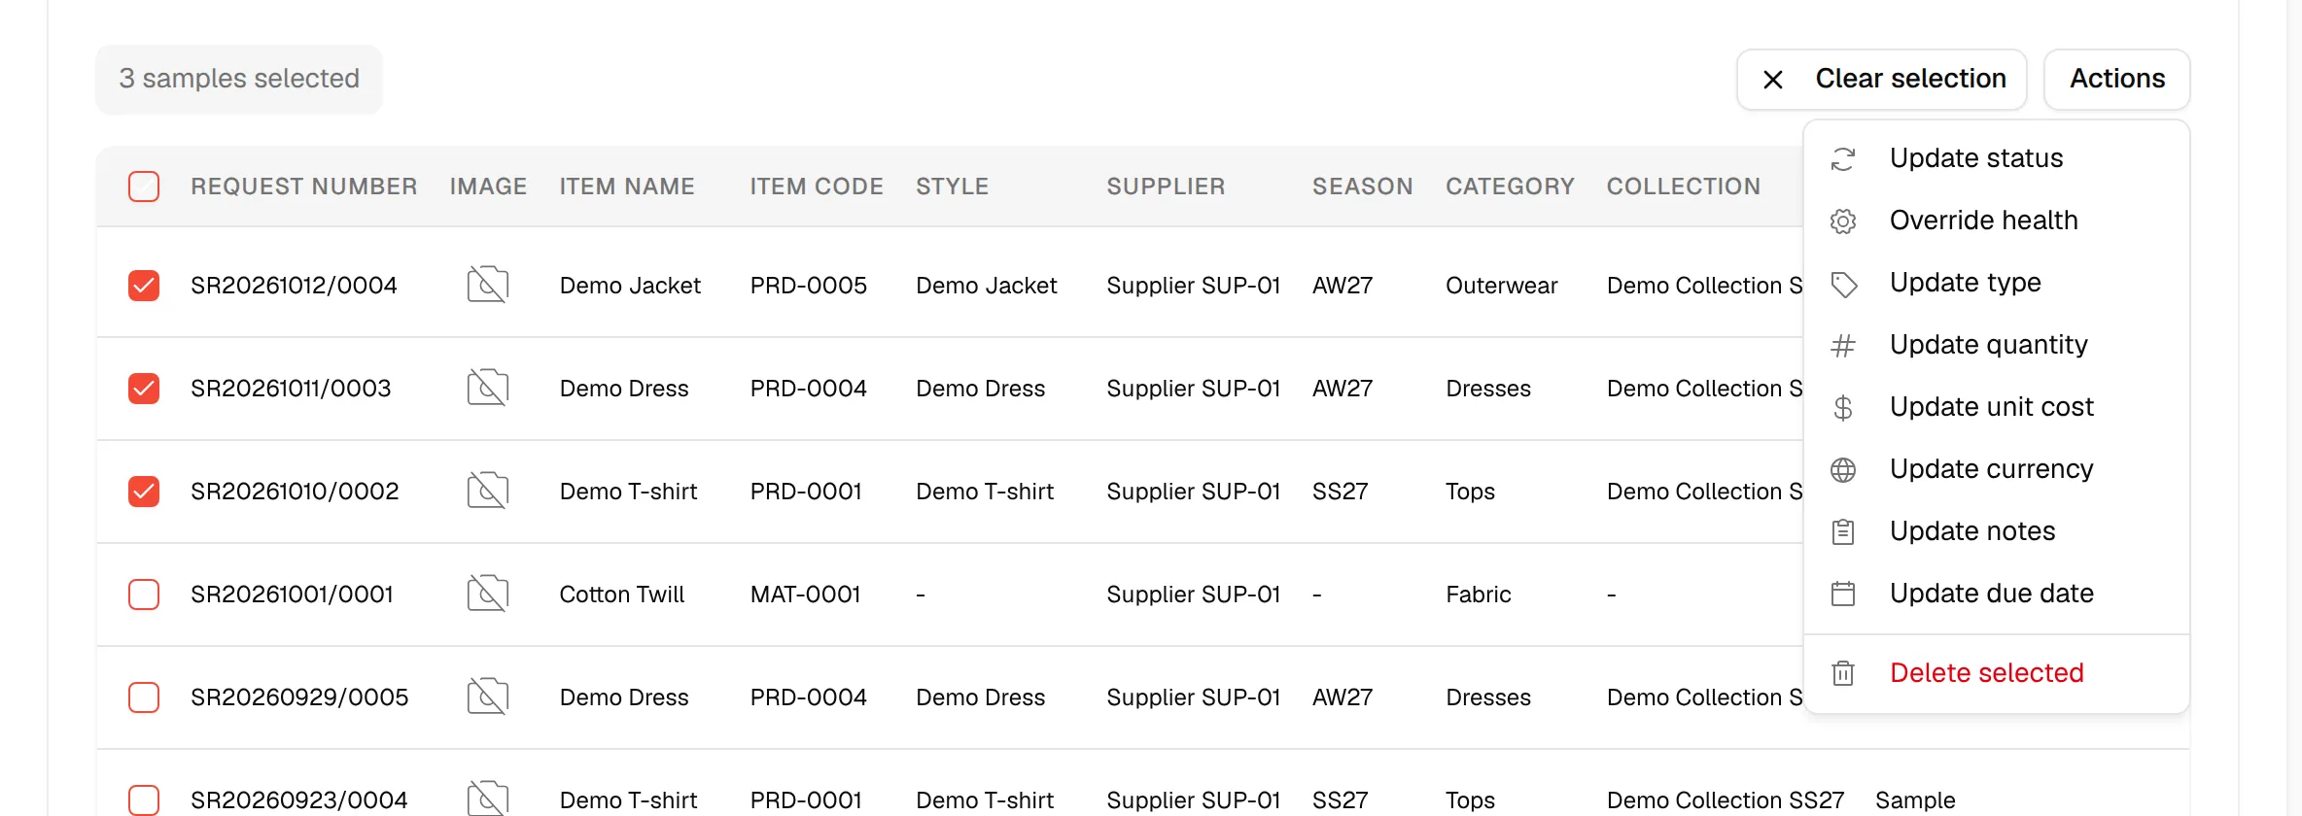The width and height of the screenshot is (2302, 816).
Task: Toggle the select-all checkbox in table header
Action: click(x=144, y=187)
